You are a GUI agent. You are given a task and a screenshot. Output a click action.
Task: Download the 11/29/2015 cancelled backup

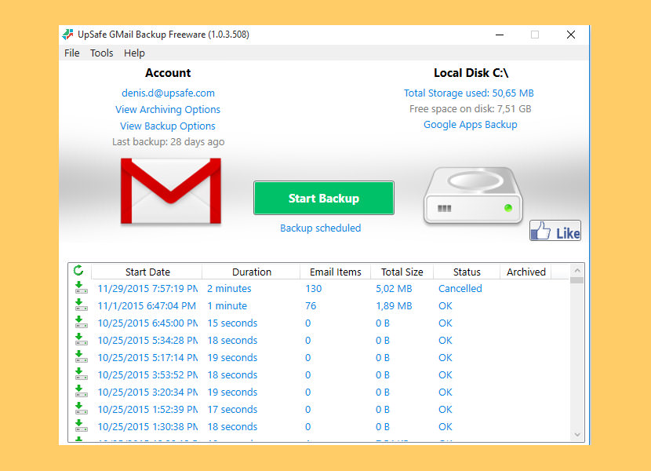coord(82,288)
